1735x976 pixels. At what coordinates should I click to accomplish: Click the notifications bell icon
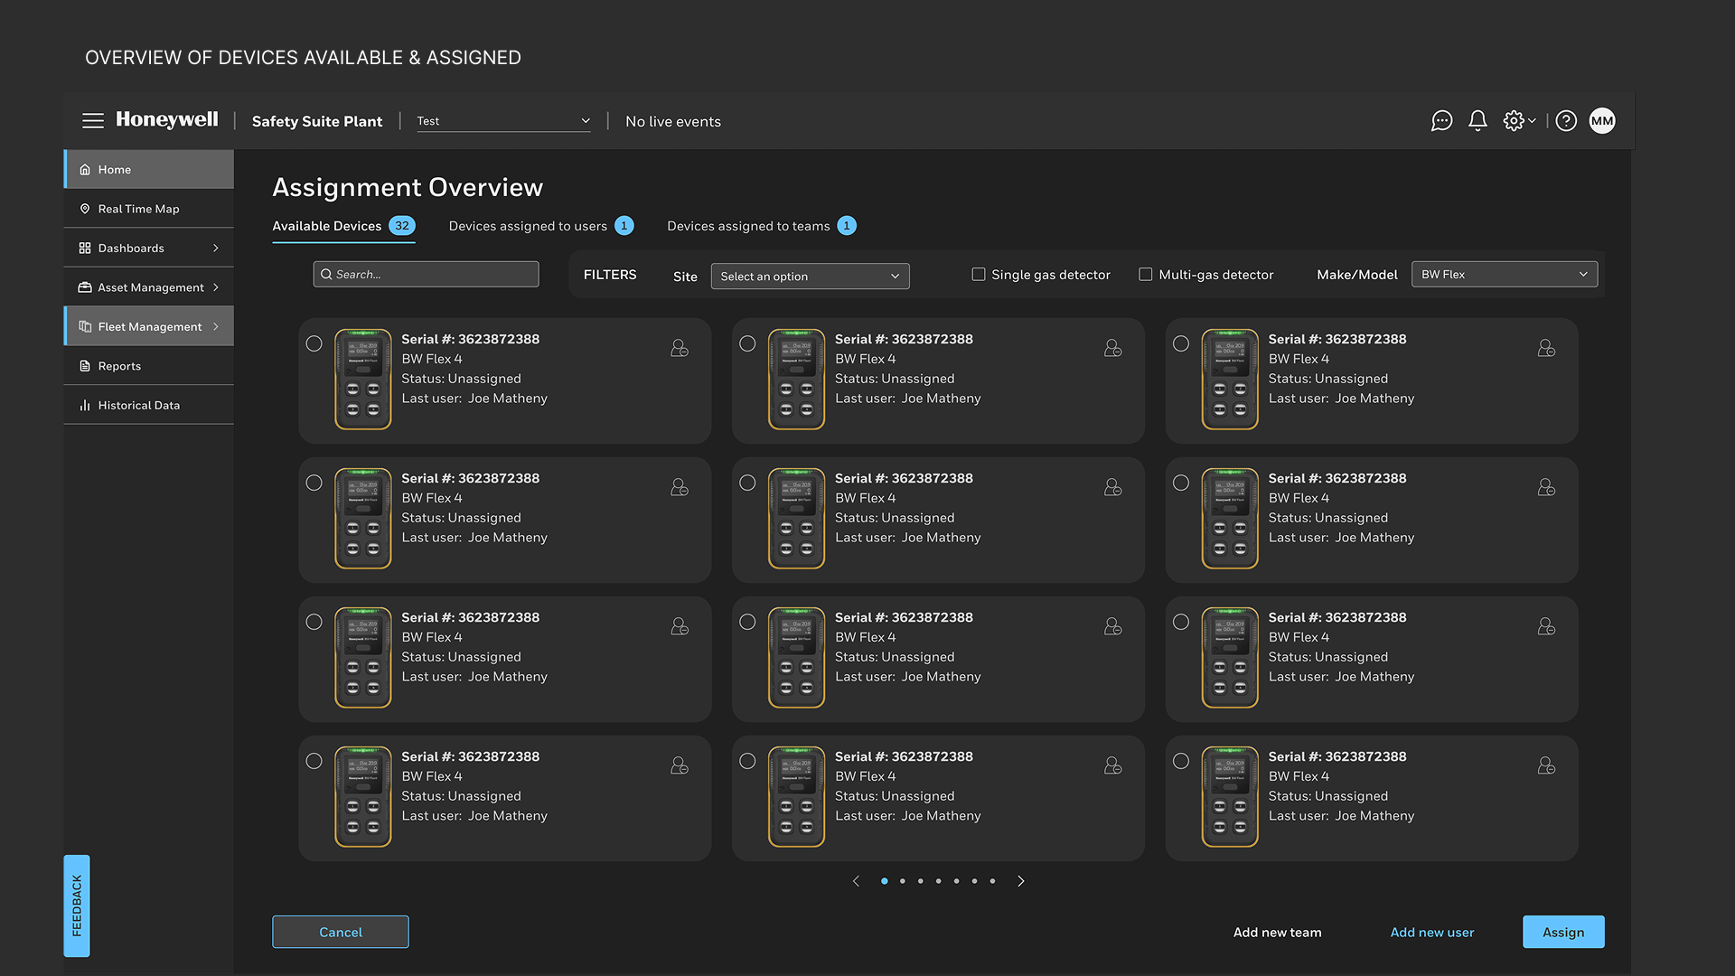pos(1477,120)
